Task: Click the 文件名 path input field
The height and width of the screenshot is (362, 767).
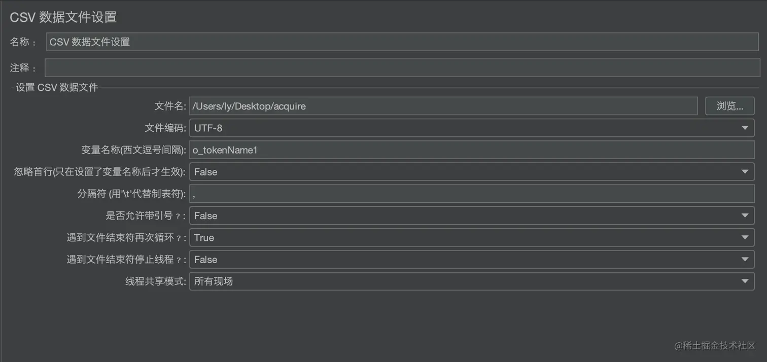Action: (x=406, y=106)
